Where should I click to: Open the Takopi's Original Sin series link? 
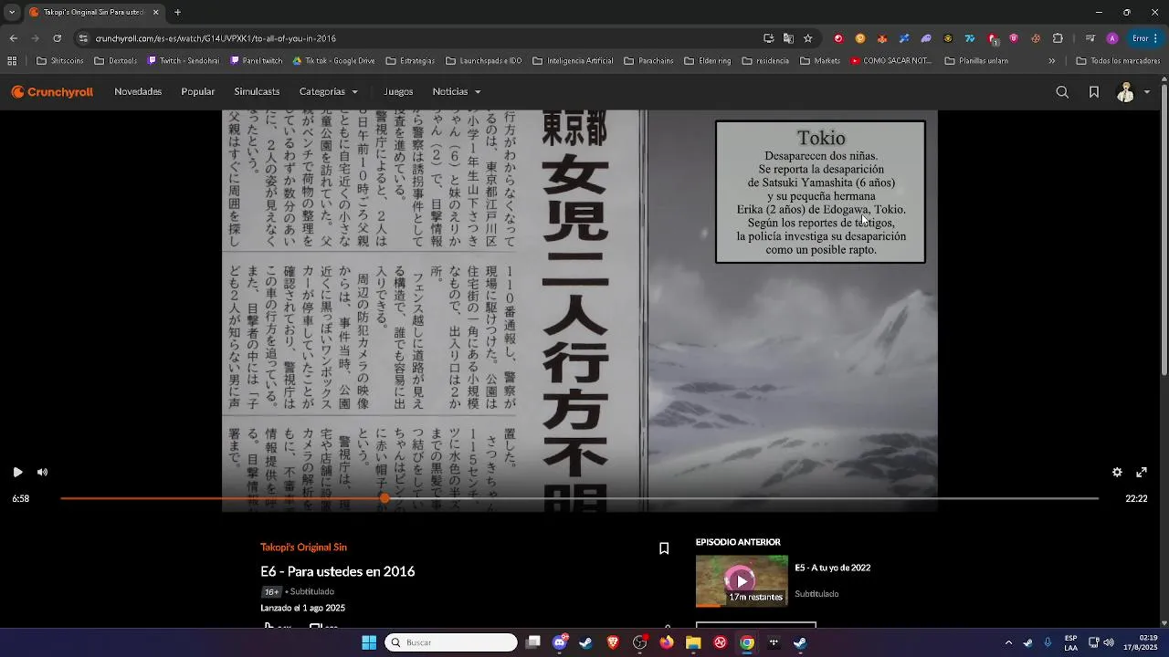[303, 547]
